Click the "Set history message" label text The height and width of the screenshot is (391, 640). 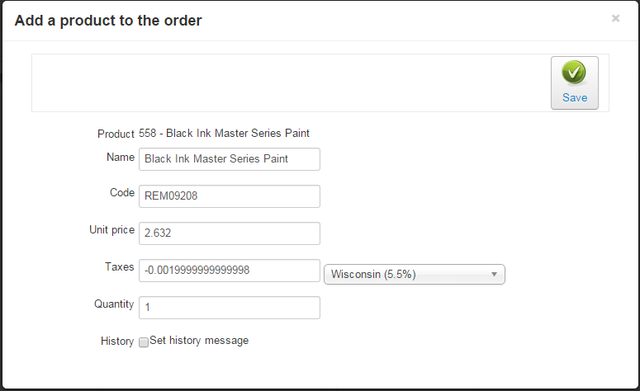pos(199,340)
